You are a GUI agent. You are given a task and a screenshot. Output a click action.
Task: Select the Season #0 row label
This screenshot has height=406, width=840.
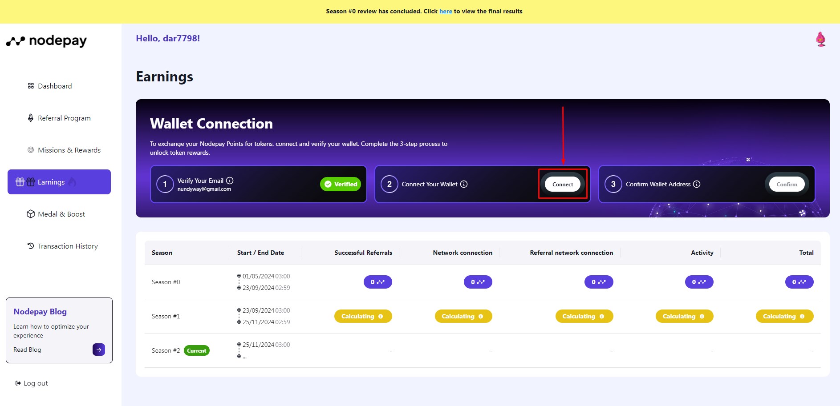[166, 282]
